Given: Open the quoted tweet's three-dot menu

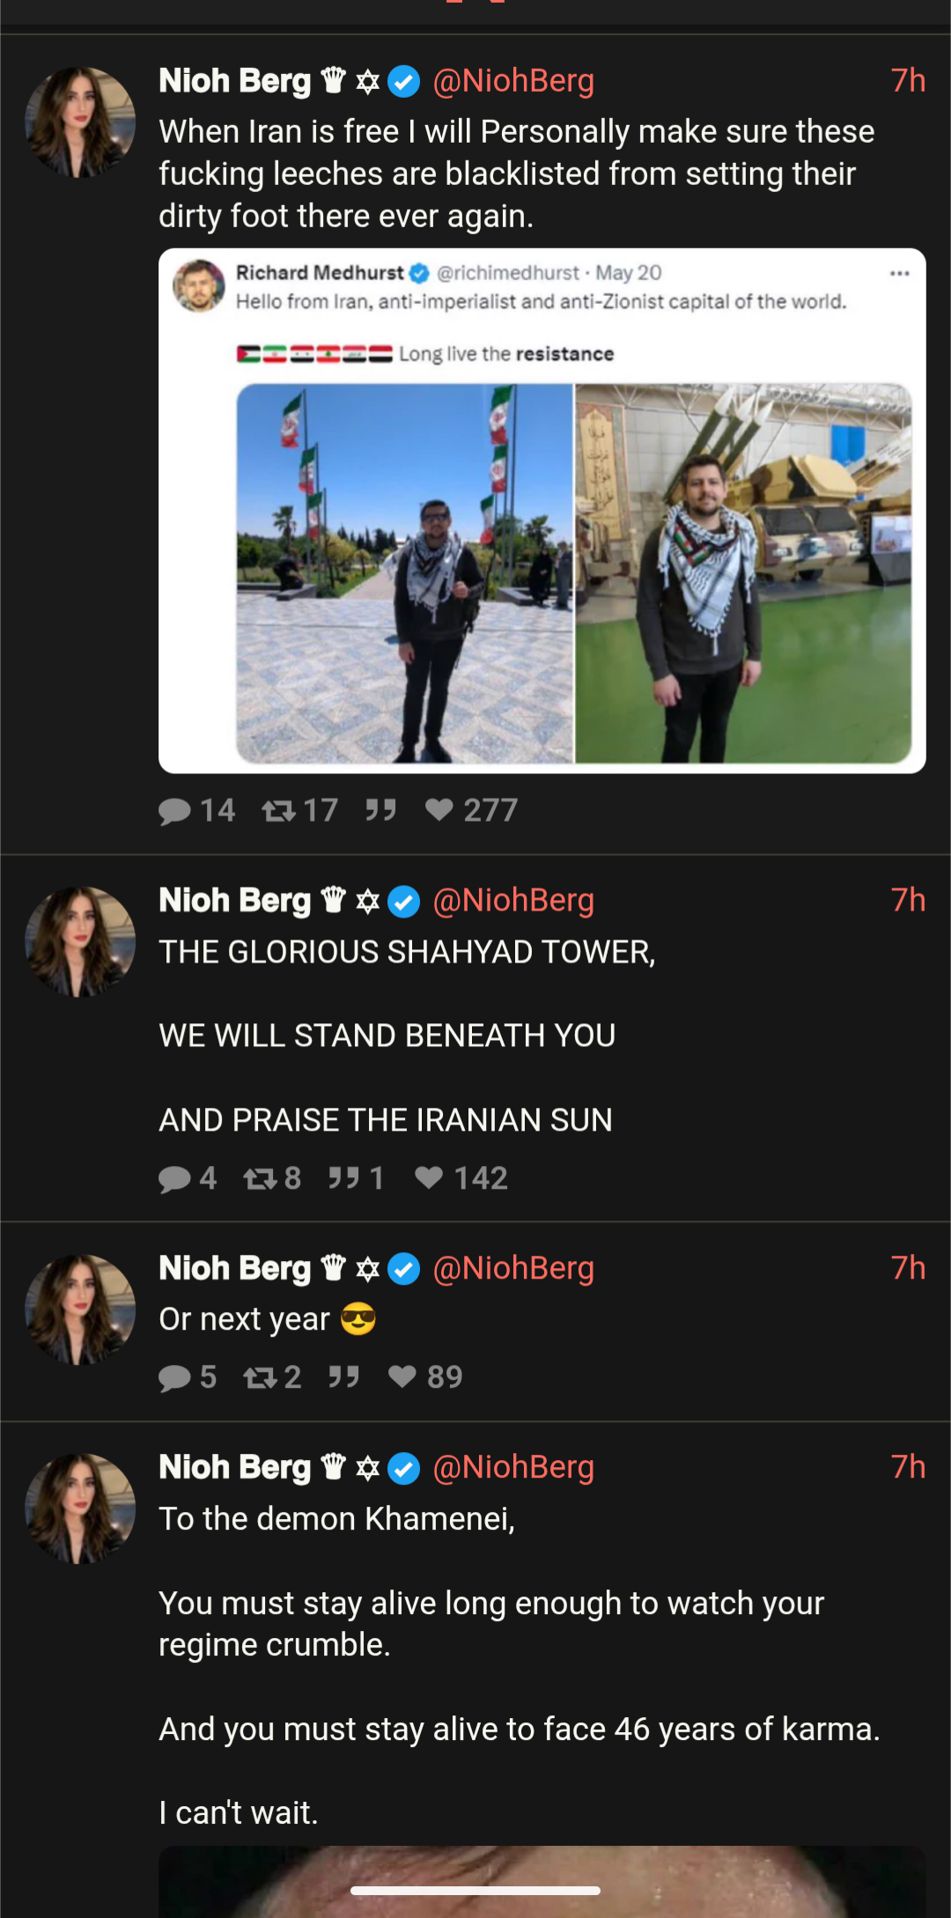Looking at the screenshot, I should tap(899, 274).
